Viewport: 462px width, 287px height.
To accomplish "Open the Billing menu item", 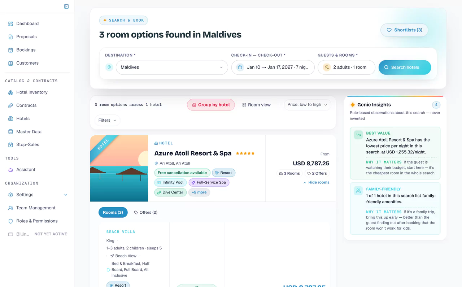I will tap(38, 234).
